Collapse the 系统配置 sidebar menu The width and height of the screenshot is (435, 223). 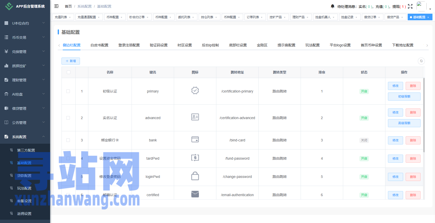pyautogui.click(x=25, y=137)
